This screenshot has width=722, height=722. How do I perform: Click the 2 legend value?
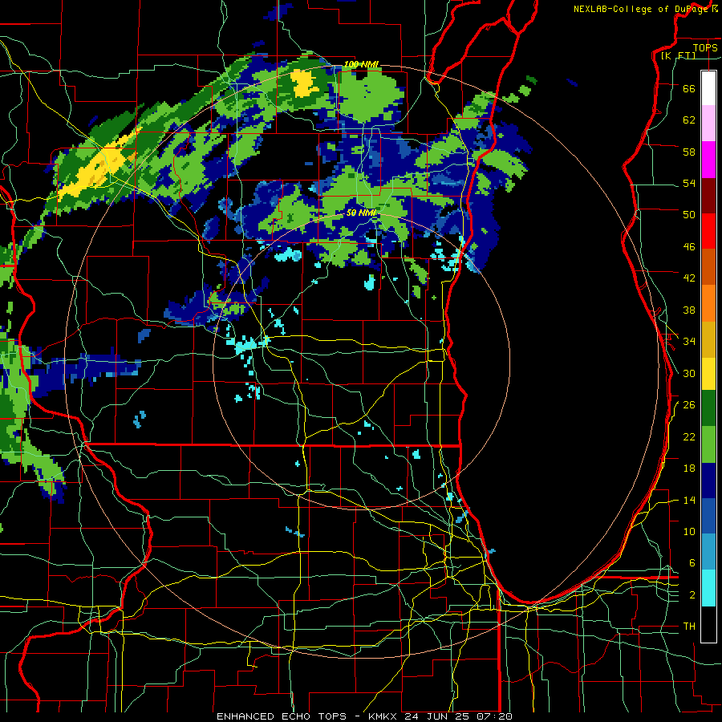click(x=692, y=595)
